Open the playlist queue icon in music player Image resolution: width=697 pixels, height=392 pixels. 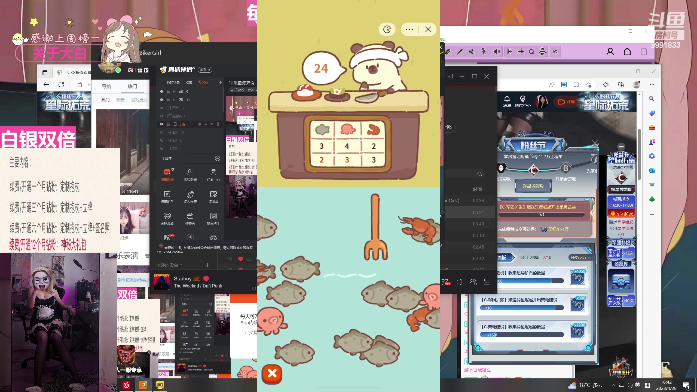click(487, 282)
